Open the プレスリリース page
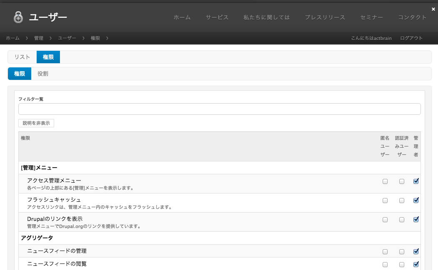 tap(325, 17)
